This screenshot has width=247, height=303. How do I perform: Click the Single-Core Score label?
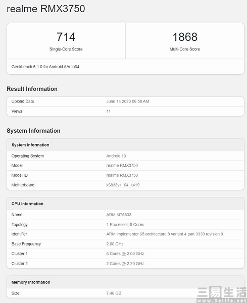point(66,49)
